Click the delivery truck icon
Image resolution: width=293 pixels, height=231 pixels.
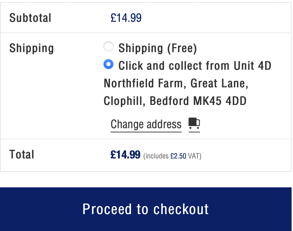(x=194, y=123)
